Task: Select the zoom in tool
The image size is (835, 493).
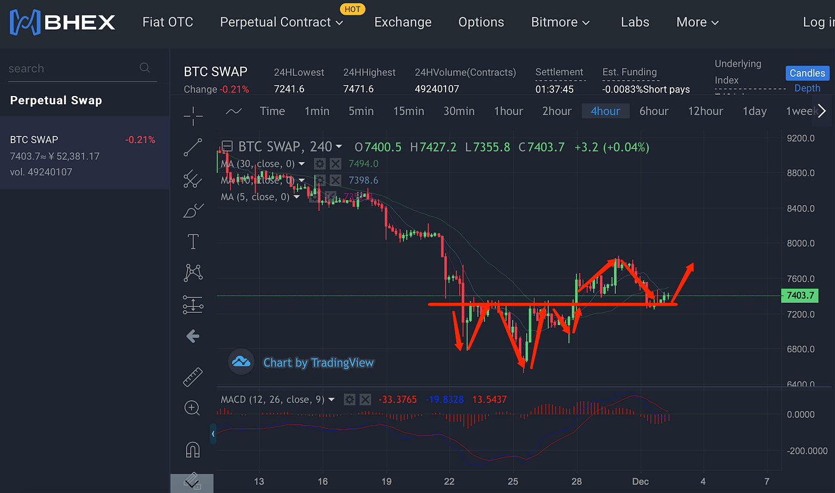Action: pos(193,408)
